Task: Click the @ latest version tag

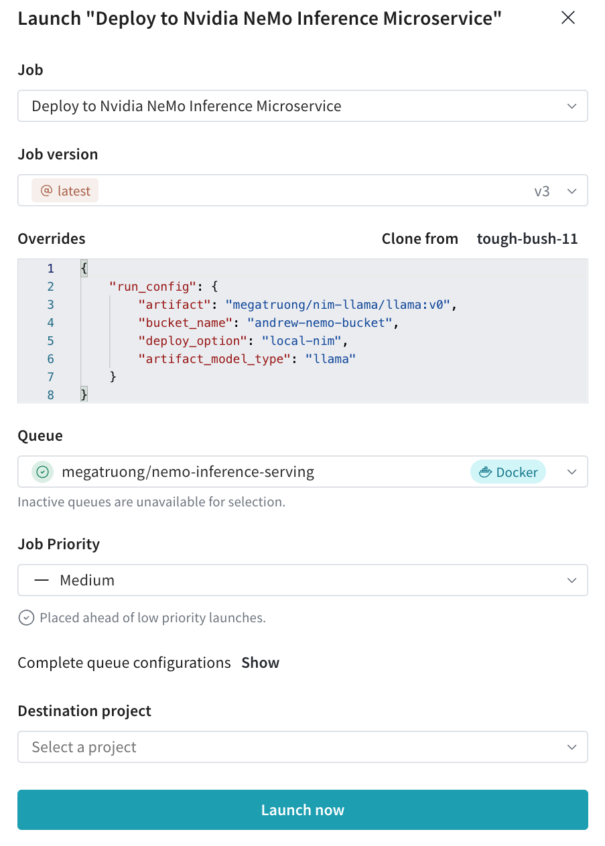Action: pos(65,191)
